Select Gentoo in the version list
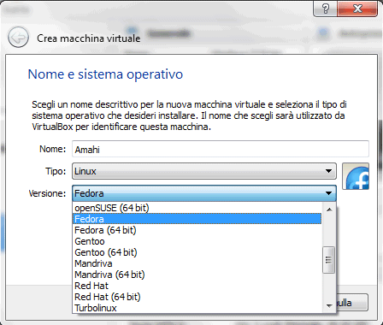This screenshot has width=383, height=325. click(197, 241)
